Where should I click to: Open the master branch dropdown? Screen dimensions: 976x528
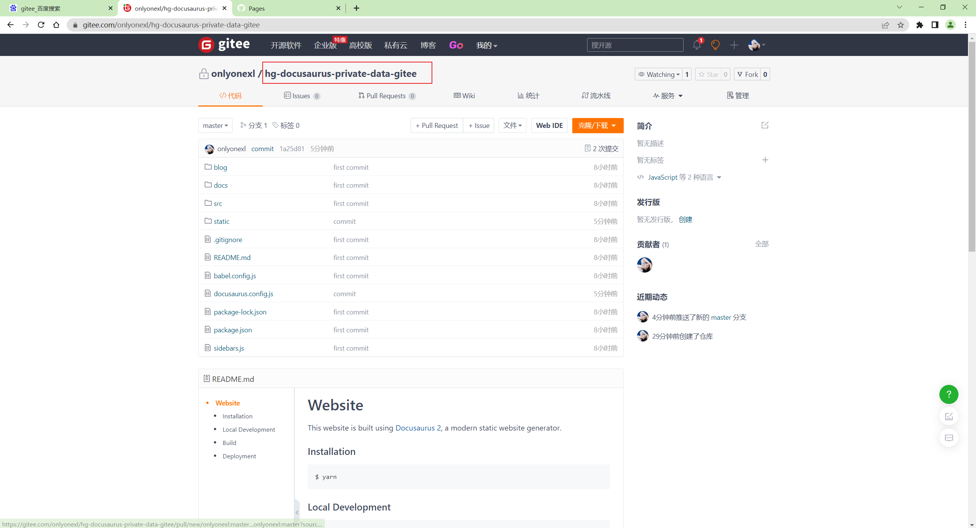click(x=215, y=126)
